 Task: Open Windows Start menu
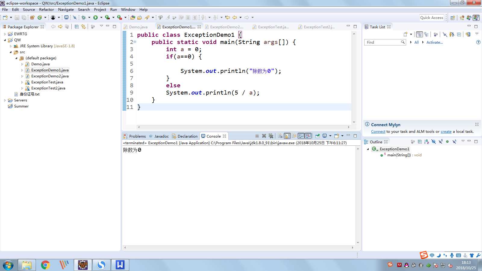(x=8, y=265)
